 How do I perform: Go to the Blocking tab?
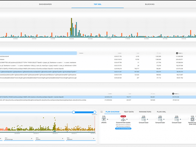pos(149,4)
